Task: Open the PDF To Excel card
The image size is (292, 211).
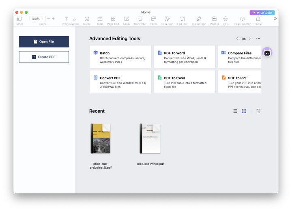Action: pos(185,82)
